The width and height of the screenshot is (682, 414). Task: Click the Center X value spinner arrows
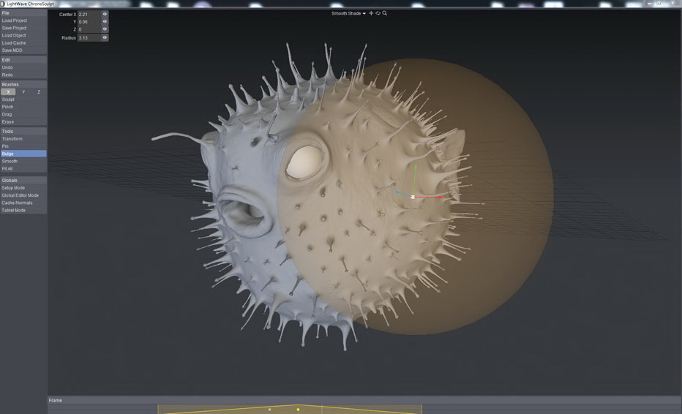coord(105,14)
